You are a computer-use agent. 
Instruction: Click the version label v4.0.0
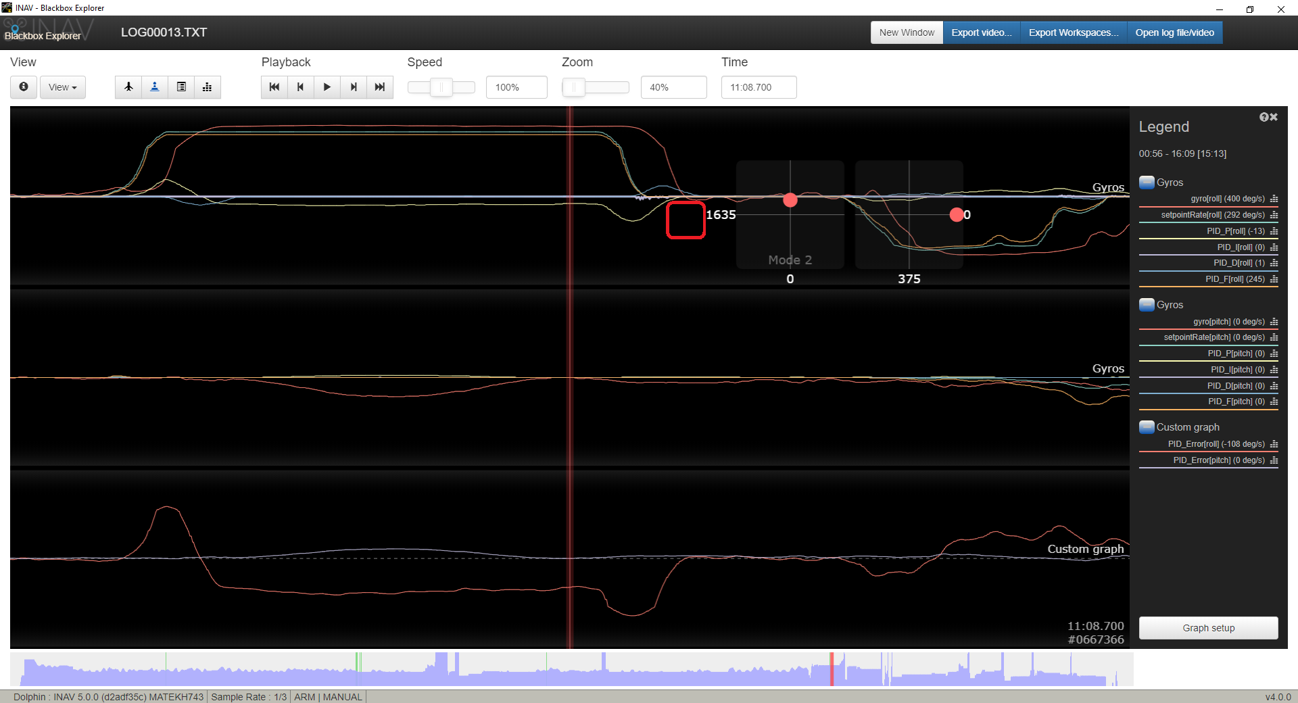(x=1278, y=697)
